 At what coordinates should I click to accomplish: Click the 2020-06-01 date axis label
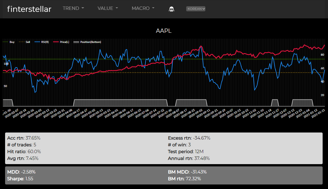112,113
